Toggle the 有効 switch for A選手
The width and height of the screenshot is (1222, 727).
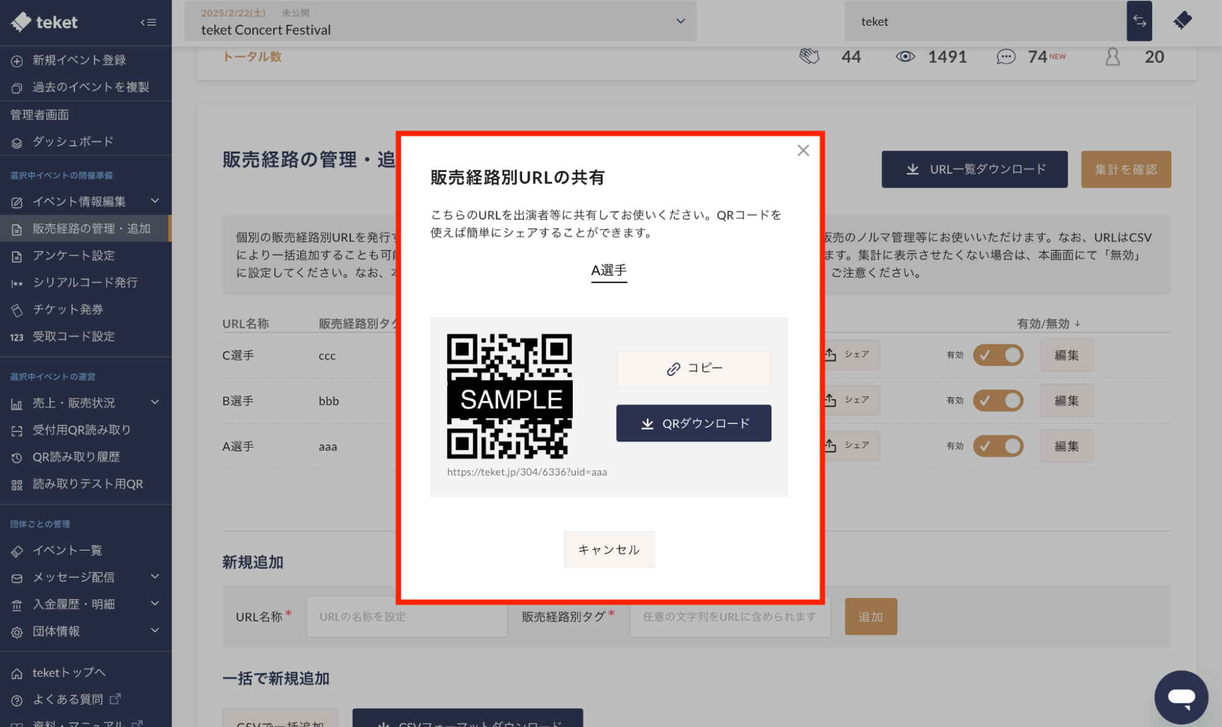pyautogui.click(x=998, y=446)
